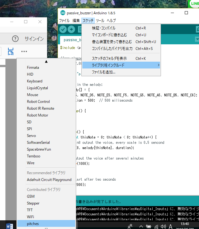Show hidden system tray icons chevron
This screenshot has width=199, height=229.
[x=141, y=227]
